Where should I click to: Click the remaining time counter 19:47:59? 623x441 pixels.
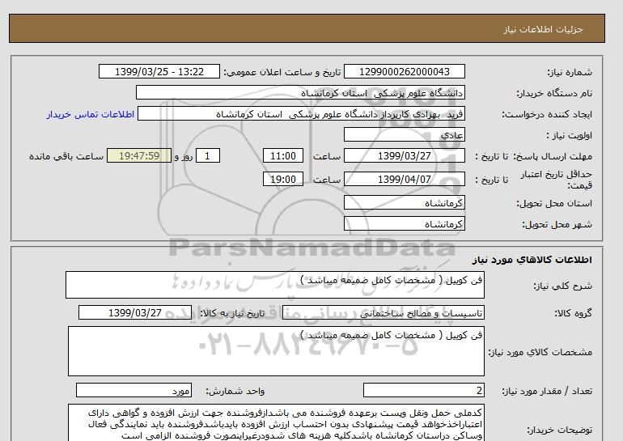(x=139, y=155)
